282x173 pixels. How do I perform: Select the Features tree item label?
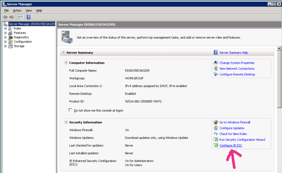click(20, 33)
